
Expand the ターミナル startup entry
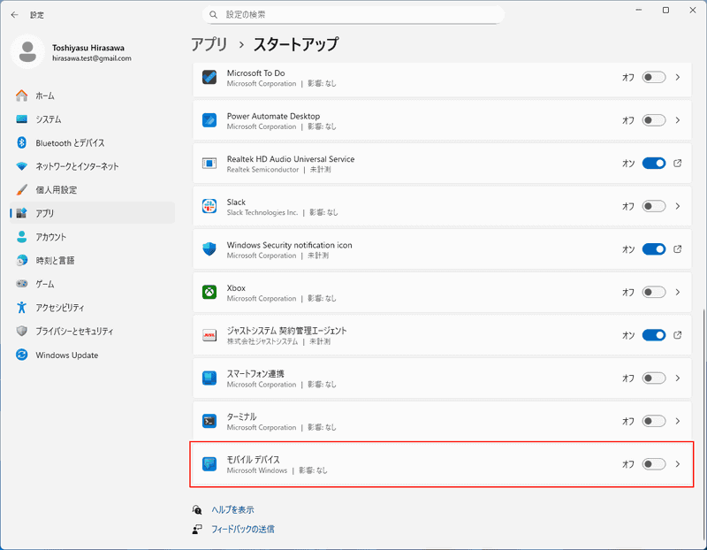click(679, 420)
